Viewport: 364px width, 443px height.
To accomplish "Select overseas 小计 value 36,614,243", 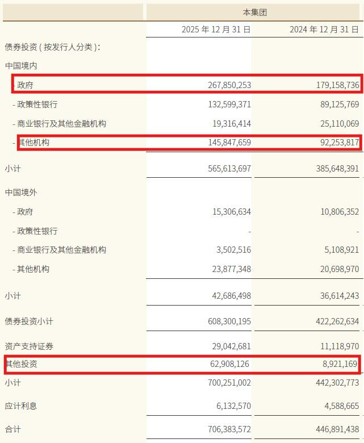I will [x=340, y=296].
